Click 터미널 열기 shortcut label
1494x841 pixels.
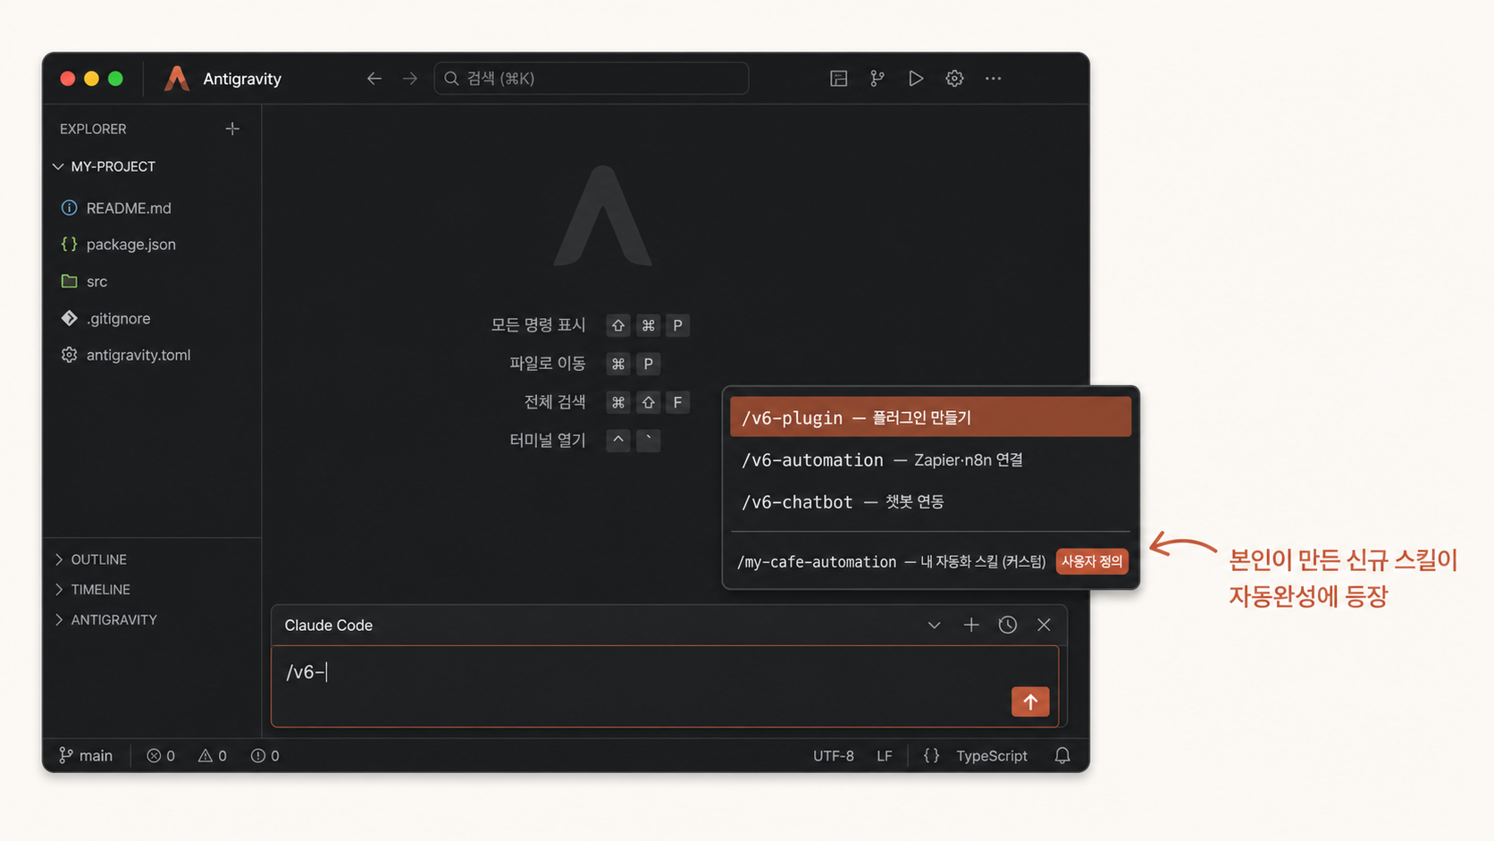coord(547,441)
